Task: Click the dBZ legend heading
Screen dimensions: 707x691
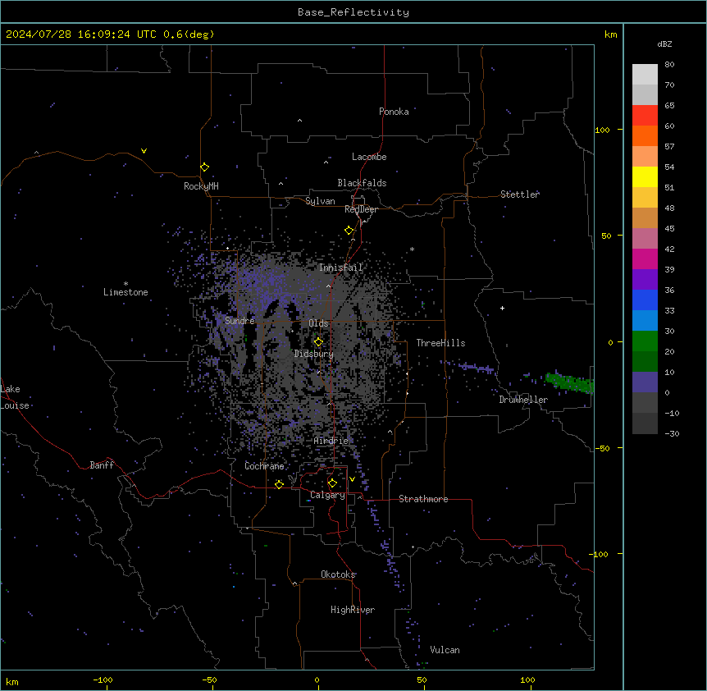Action: tap(664, 43)
